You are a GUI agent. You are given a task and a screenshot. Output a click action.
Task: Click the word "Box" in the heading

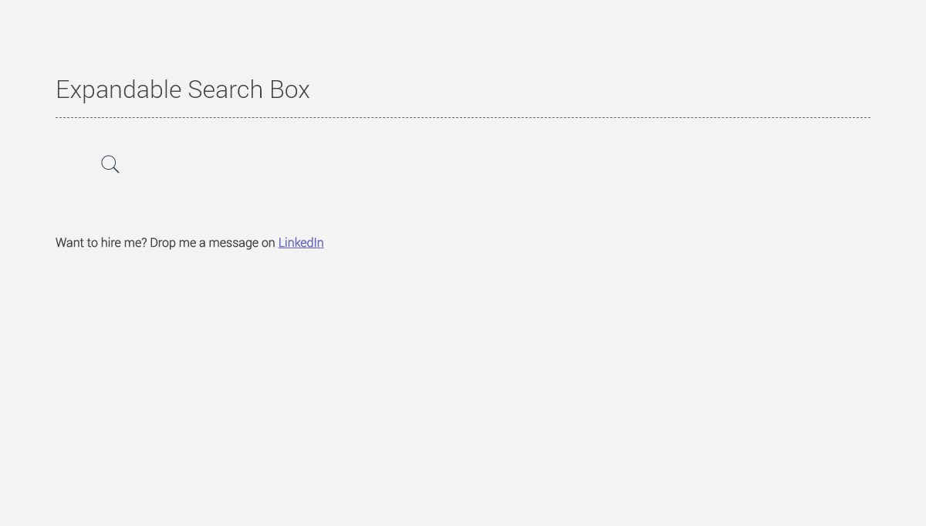point(289,89)
